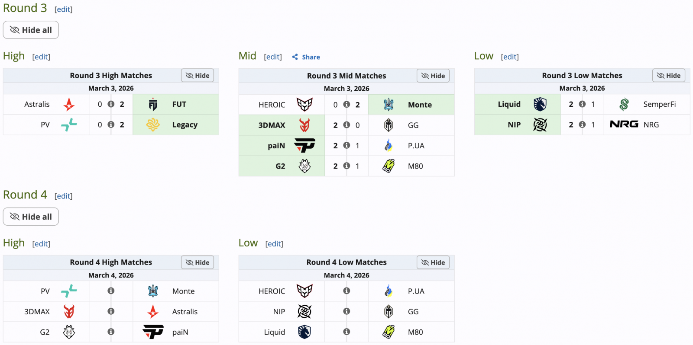Open info icon for Astralis vs FUT match
This screenshot has width=693, height=345.
[x=111, y=104]
